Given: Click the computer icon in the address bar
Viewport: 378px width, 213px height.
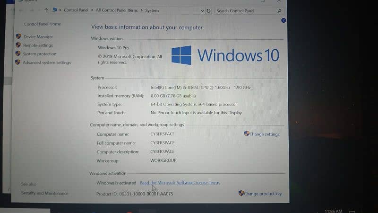Looking at the screenshot, I should click(x=55, y=10).
